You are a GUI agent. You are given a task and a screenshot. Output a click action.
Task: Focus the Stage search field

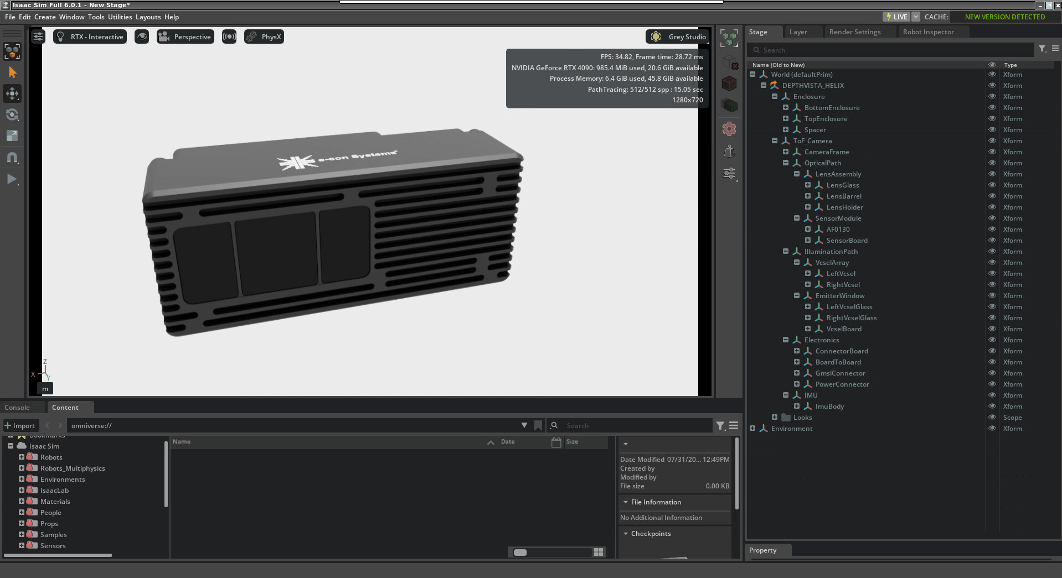coord(890,50)
